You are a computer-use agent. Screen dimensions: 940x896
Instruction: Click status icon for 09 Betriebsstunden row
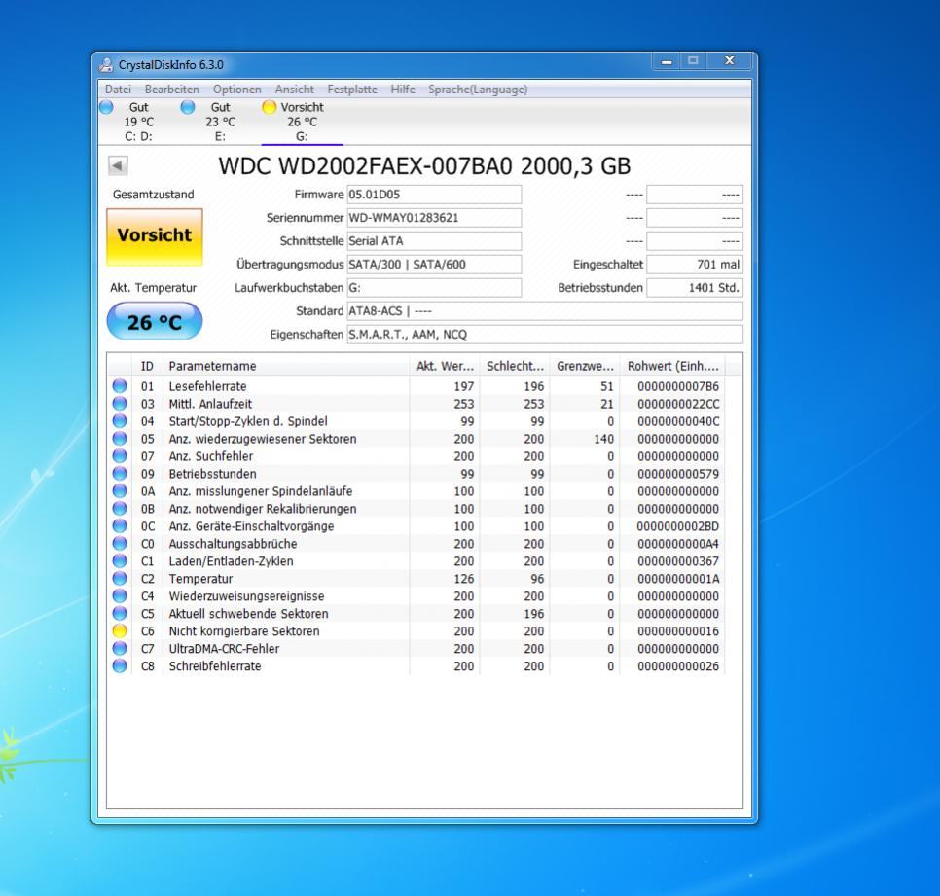120,474
